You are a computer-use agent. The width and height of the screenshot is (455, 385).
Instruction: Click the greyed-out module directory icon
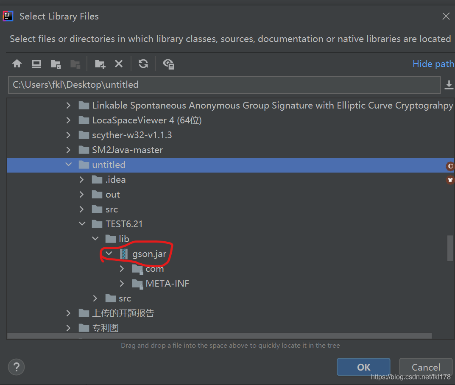pyautogui.click(x=75, y=64)
